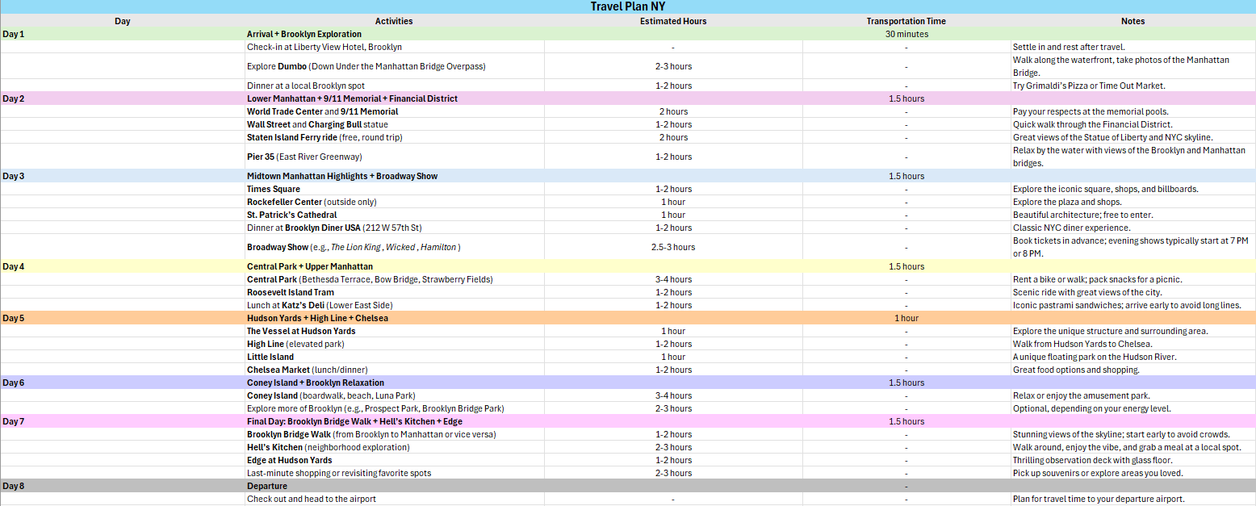Select the Day 8 Departure cell
The height and width of the screenshot is (506, 1256).
tap(267, 486)
